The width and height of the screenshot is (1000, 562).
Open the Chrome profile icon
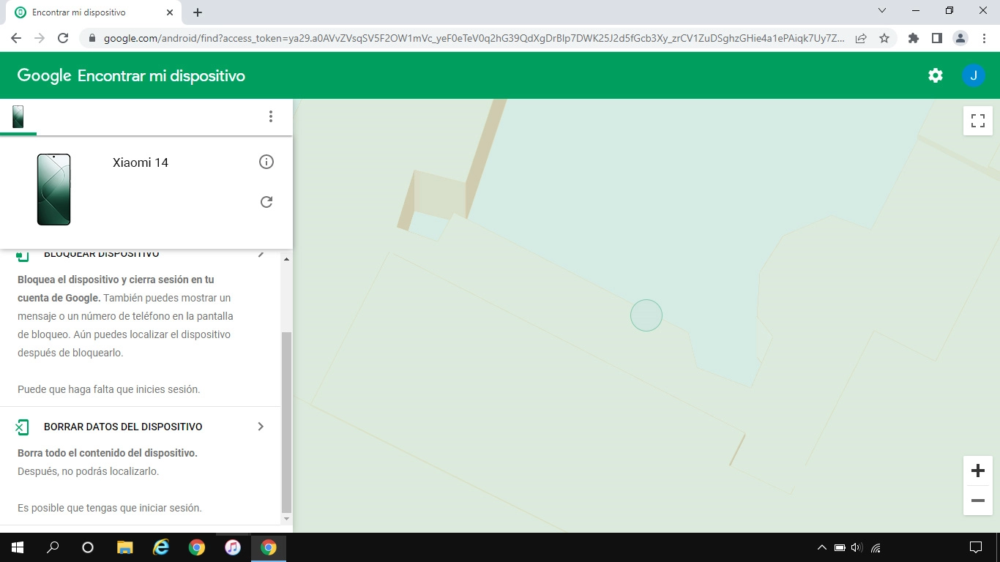click(960, 38)
